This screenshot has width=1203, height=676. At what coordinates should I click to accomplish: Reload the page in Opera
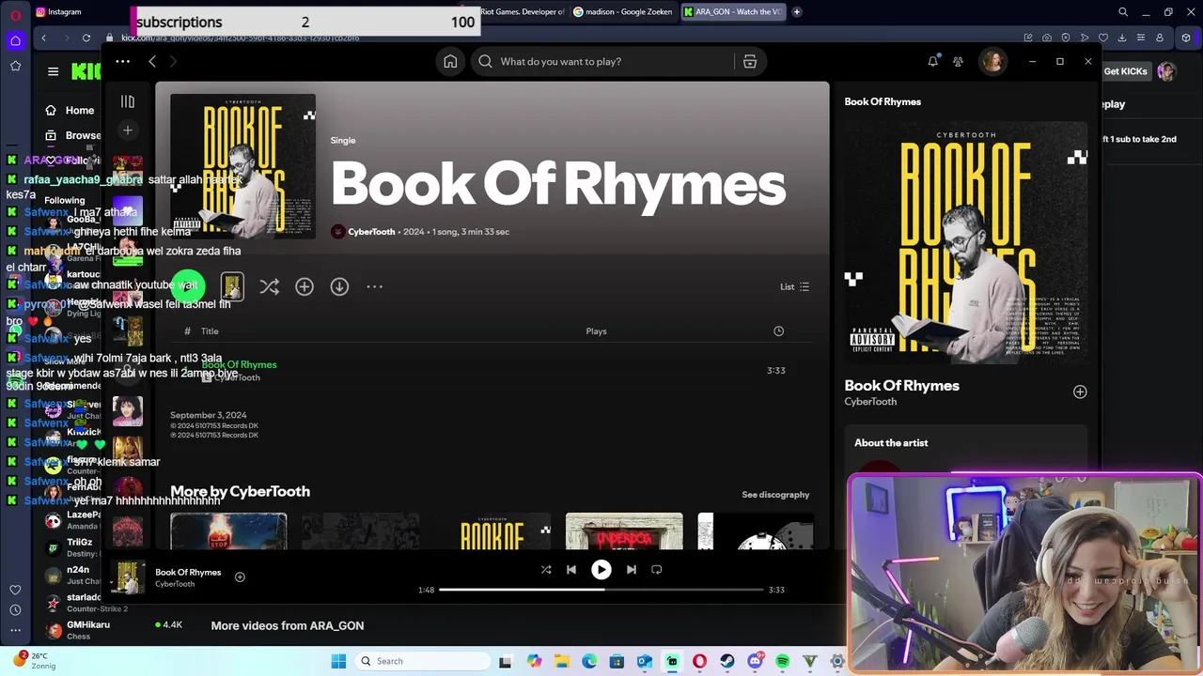click(86, 38)
